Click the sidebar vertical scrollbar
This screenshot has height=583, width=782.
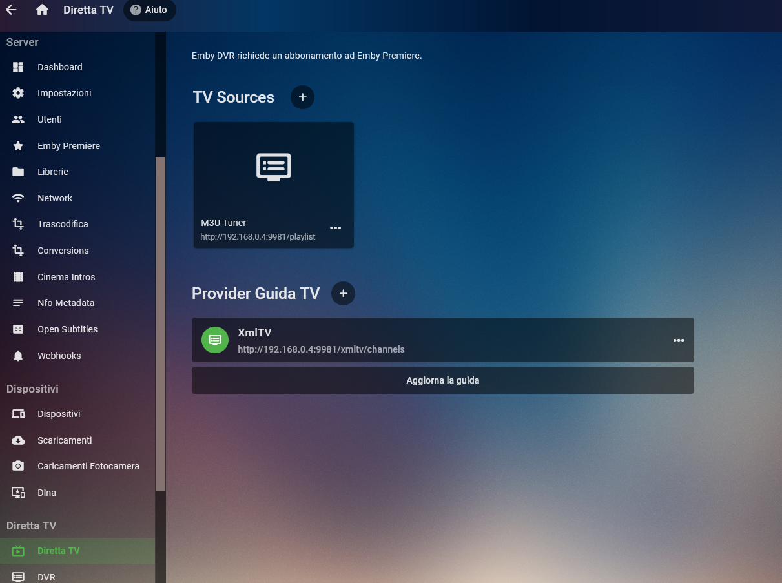160,323
